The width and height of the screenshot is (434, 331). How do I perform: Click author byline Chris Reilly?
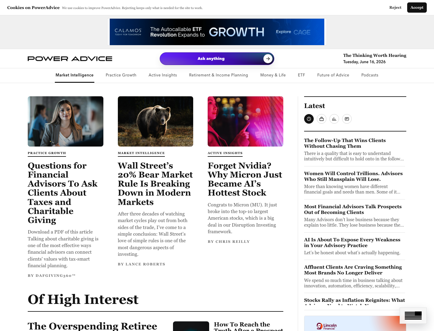point(229,242)
